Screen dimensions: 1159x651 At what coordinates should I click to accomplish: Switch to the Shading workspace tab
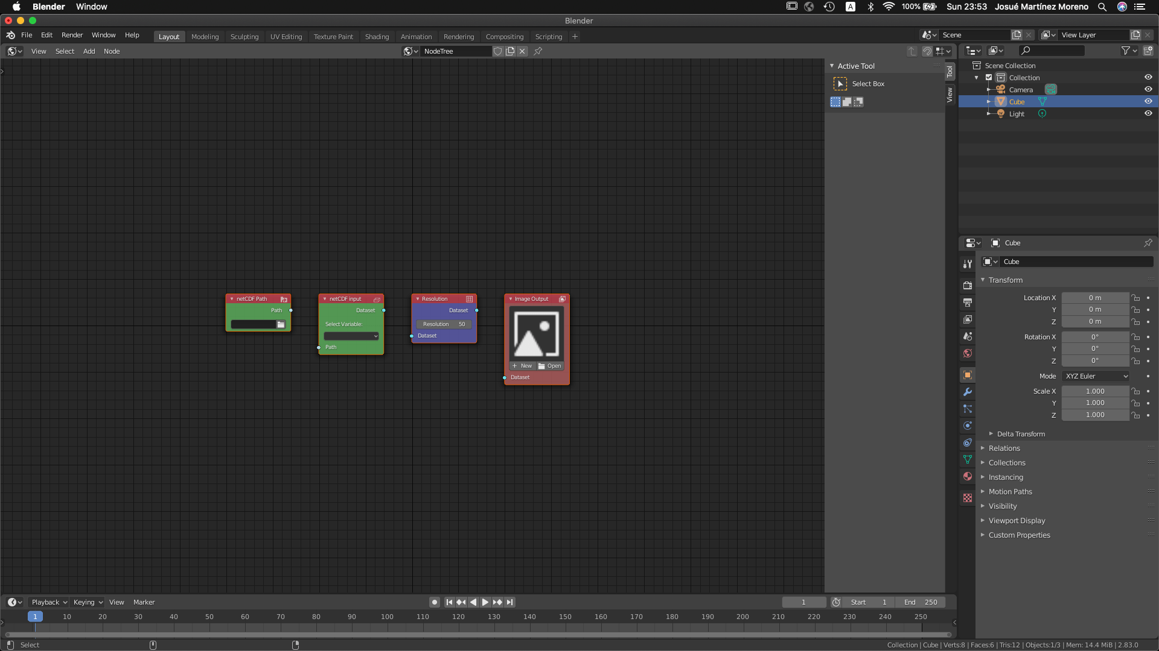(377, 37)
